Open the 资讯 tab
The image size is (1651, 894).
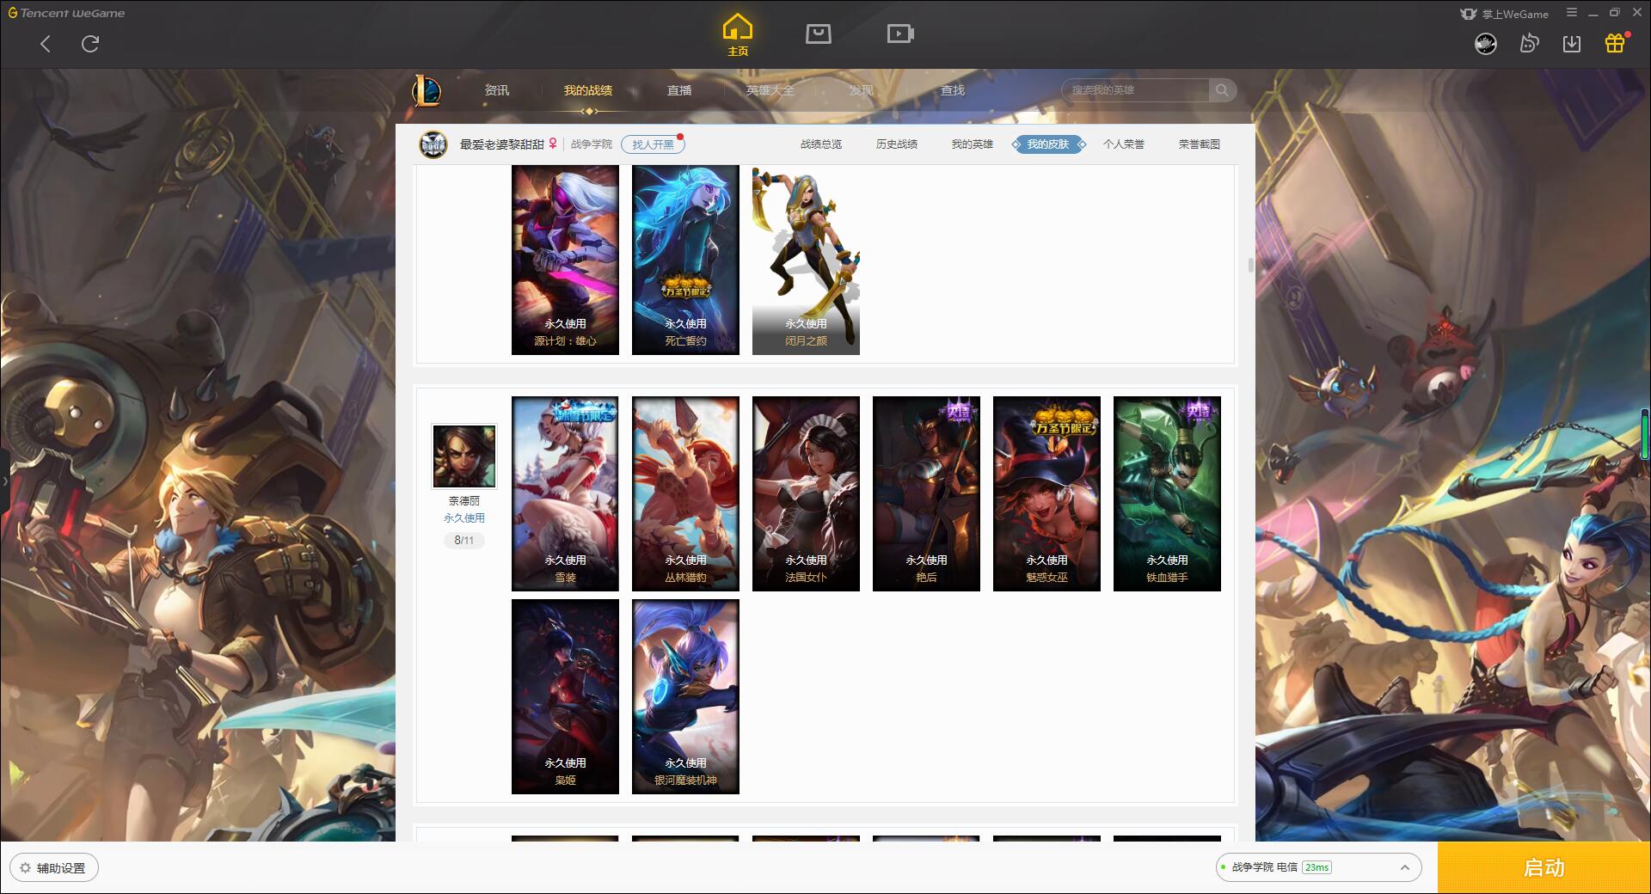496,90
